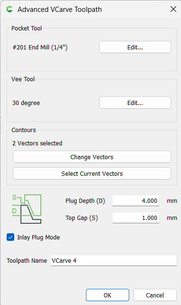Close the Advanced VCarve Toolpath dialog
Image resolution: width=181 pixels, height=305 pixels.
coord(173,9)
